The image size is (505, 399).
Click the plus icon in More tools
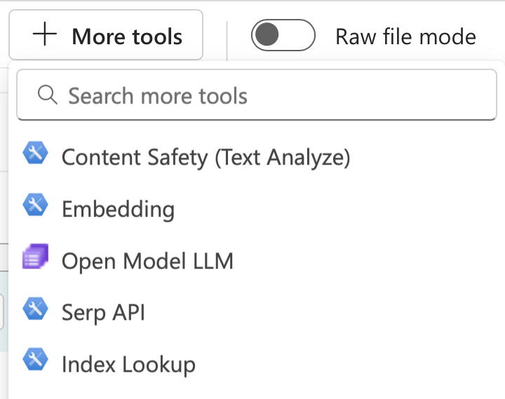(45, 34)
